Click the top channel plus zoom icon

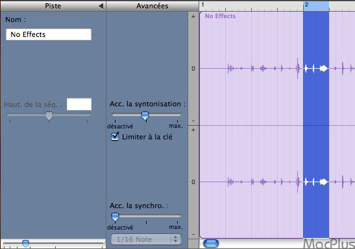(193, 16)
